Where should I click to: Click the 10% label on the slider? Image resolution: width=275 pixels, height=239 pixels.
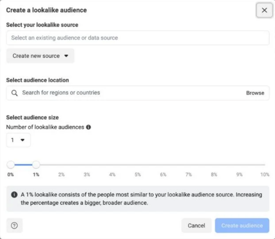coord(265,174)
